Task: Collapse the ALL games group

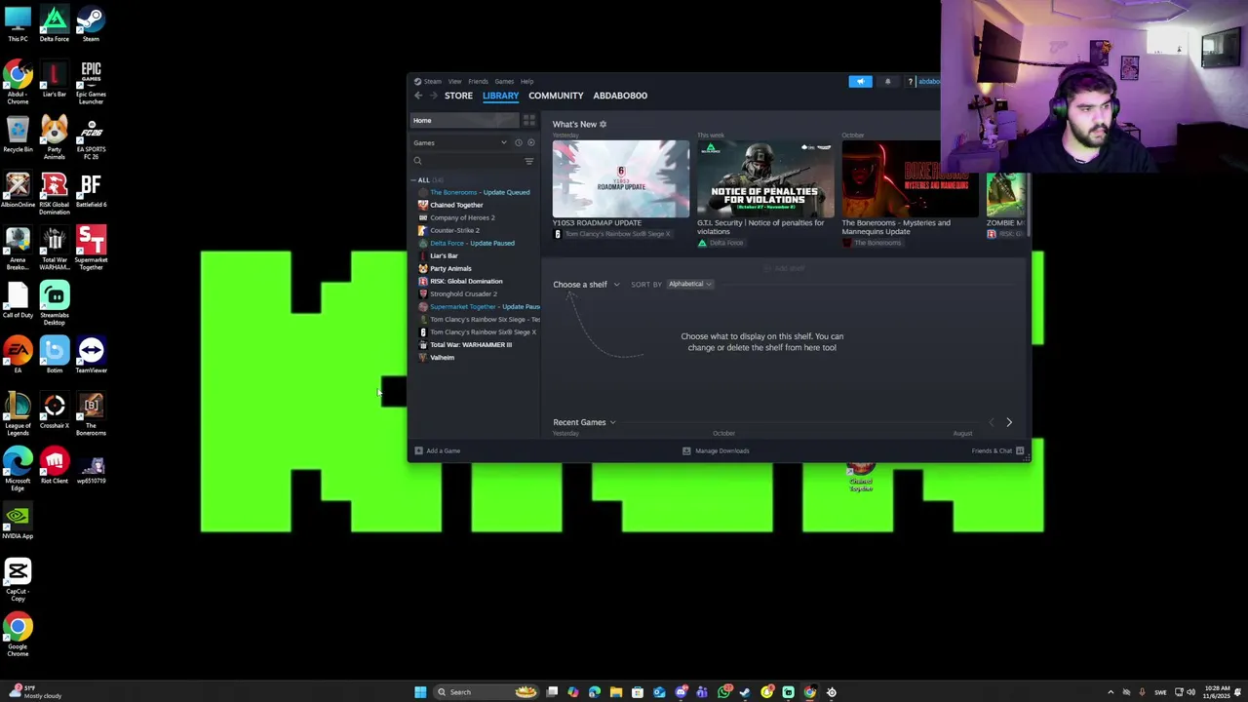Action: pos(414,180)
